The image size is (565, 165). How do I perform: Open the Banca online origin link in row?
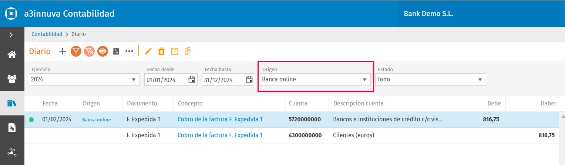coord(97,119)
